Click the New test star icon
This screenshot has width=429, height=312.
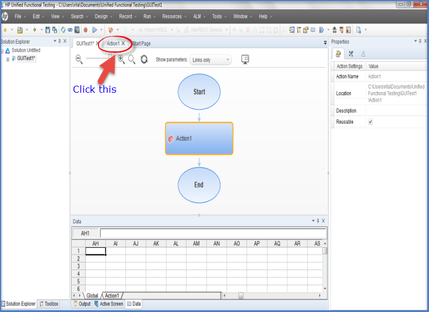5,30
